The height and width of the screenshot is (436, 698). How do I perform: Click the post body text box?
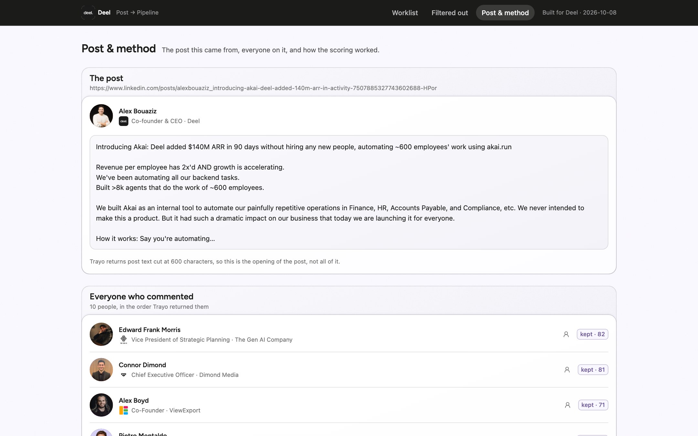tap(349, 192)
